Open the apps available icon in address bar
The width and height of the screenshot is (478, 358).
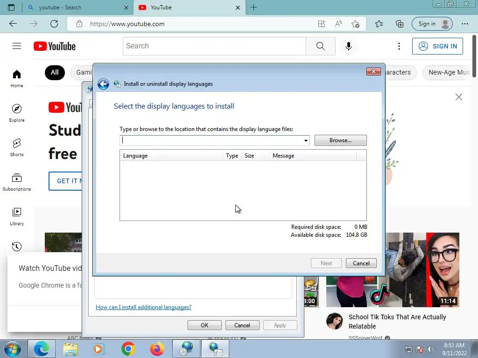[x=322, y=24]
